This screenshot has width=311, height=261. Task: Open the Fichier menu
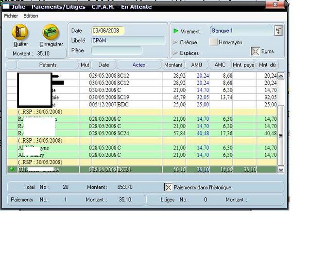coord(11,16)
